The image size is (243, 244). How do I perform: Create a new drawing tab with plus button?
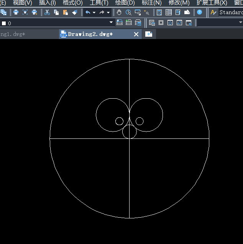(x=149, y=34)
